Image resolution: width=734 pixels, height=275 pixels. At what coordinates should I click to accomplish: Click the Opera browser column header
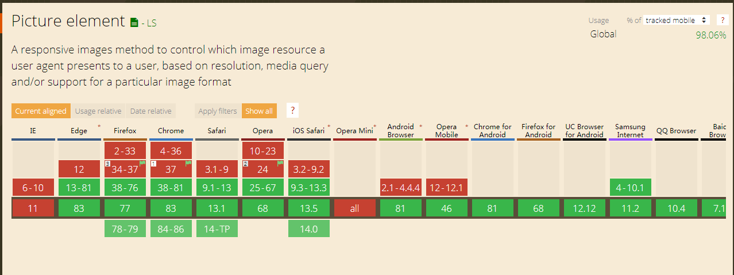coord(262,131)
